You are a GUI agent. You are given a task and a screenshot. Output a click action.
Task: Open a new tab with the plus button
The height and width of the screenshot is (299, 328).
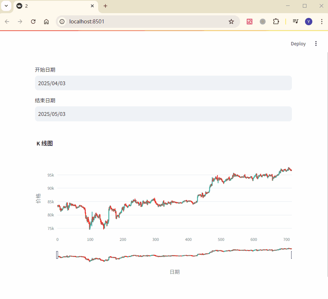105,6
